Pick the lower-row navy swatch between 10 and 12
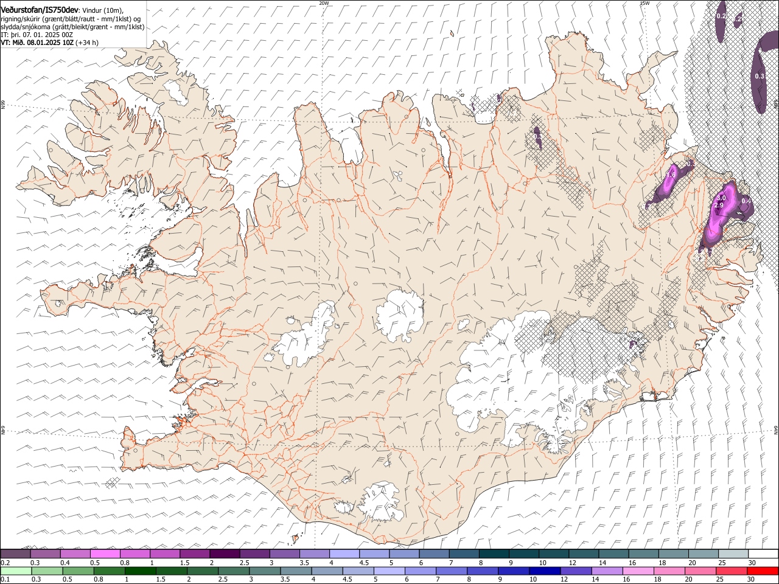The width and height of the screenshot is (779, 584). point(545,571)
